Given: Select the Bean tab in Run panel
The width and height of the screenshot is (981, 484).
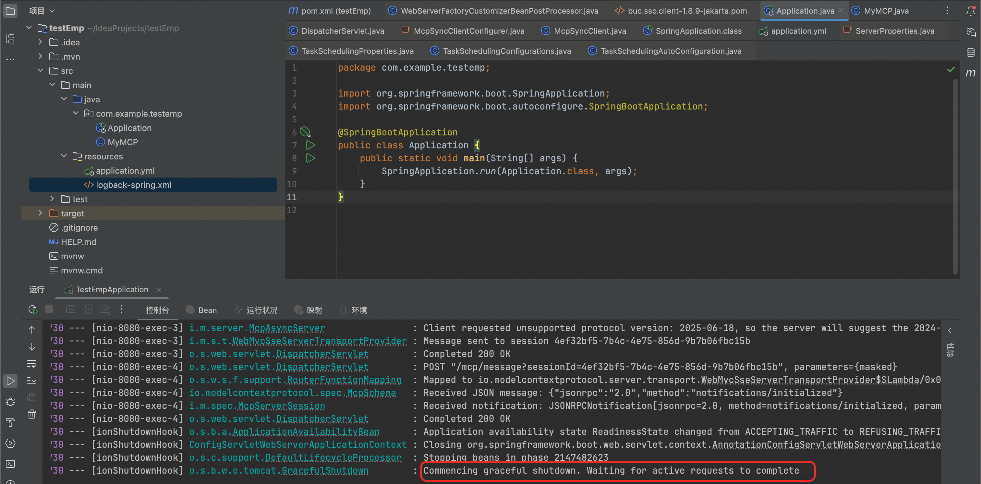Looking at the screenshot, I should pyautogui.click(x=201, y=310).
